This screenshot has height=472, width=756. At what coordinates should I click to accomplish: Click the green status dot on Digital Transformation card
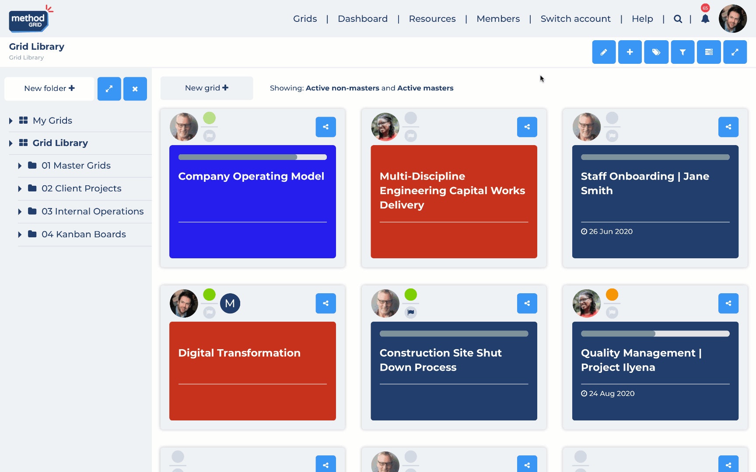pos(210,295)
